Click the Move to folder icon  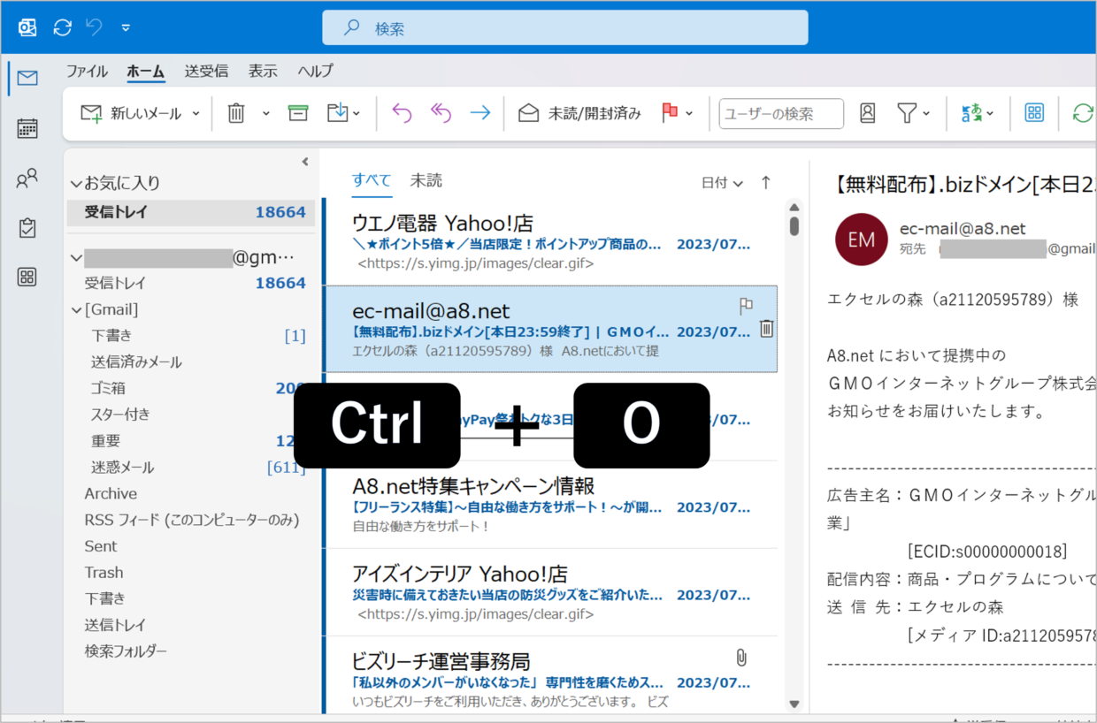[x=338, y=113]
